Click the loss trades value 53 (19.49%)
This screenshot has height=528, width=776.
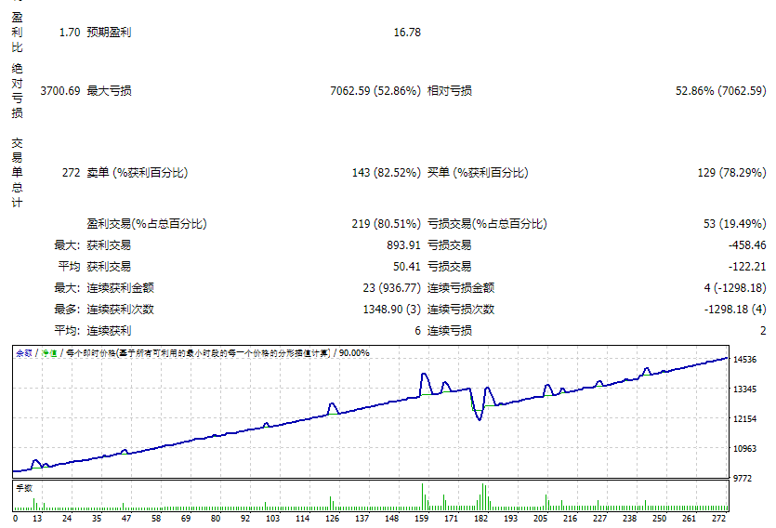pos(734,224)
